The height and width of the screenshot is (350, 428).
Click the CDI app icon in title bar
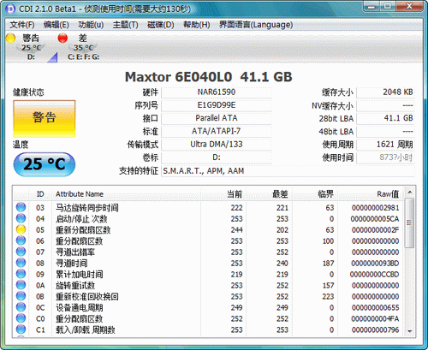coord(10,9)
